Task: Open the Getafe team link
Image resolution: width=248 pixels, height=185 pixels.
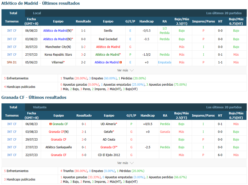Action: coord(108,132)
